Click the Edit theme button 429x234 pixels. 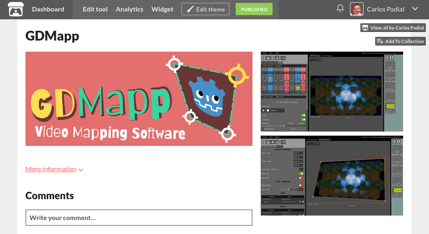click(x=206, y=9)
